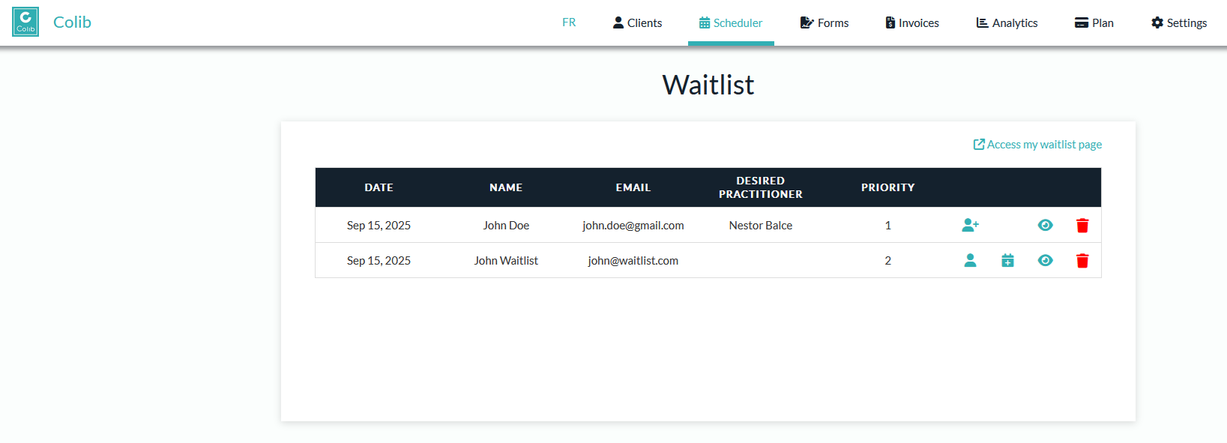Click the EMAIL column header
The image size is (1227, 443).
click(x=633, y=187)
